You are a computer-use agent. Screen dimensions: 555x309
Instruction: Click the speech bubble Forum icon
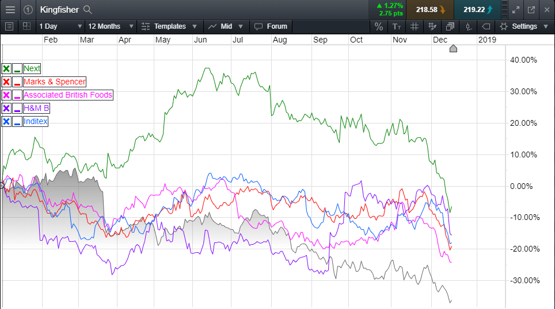259,26
